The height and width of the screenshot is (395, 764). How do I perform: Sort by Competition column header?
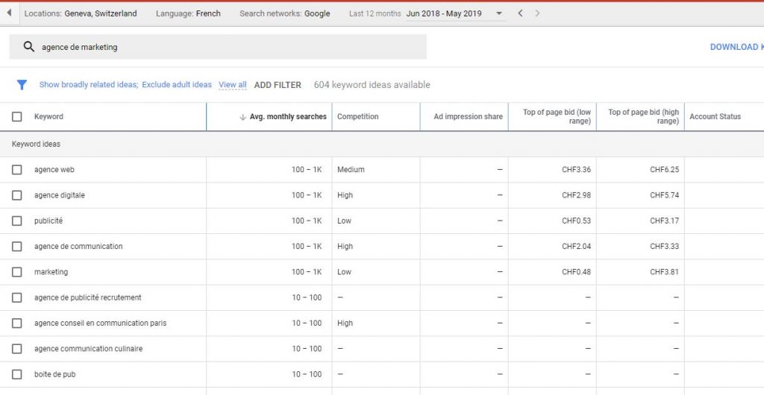pyautogui.click(x=357, y=117)
